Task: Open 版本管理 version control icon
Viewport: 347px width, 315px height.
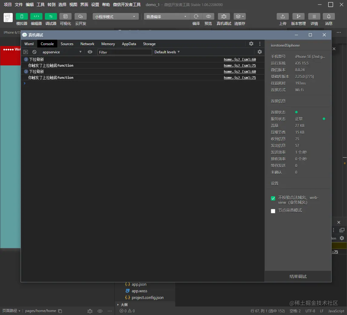Action: tap(299, 16)
